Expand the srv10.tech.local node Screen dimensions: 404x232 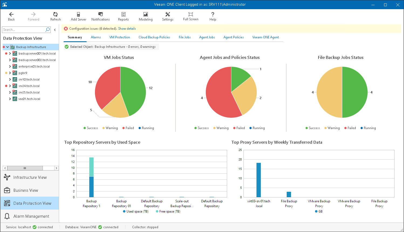10,79
